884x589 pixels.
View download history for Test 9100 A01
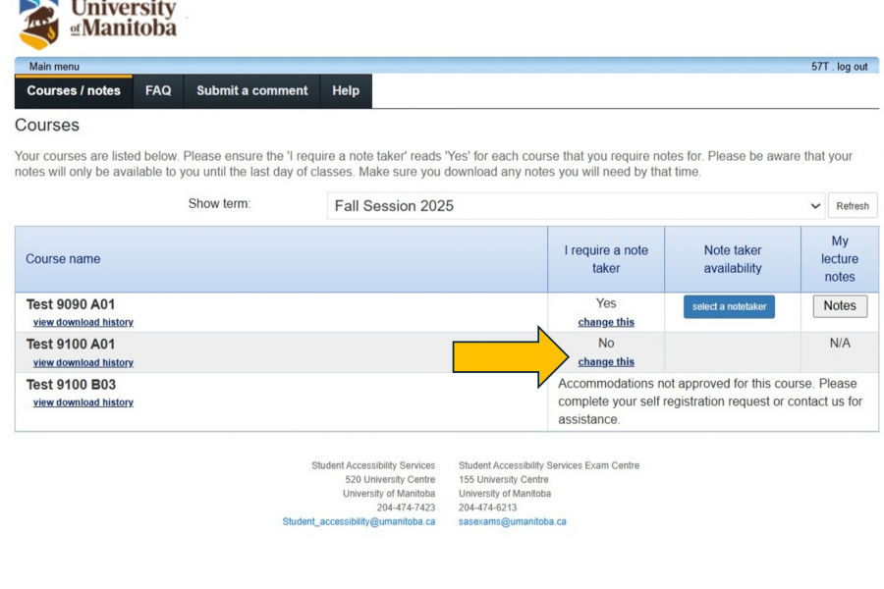pyautogui.click(x=83, y=362)
